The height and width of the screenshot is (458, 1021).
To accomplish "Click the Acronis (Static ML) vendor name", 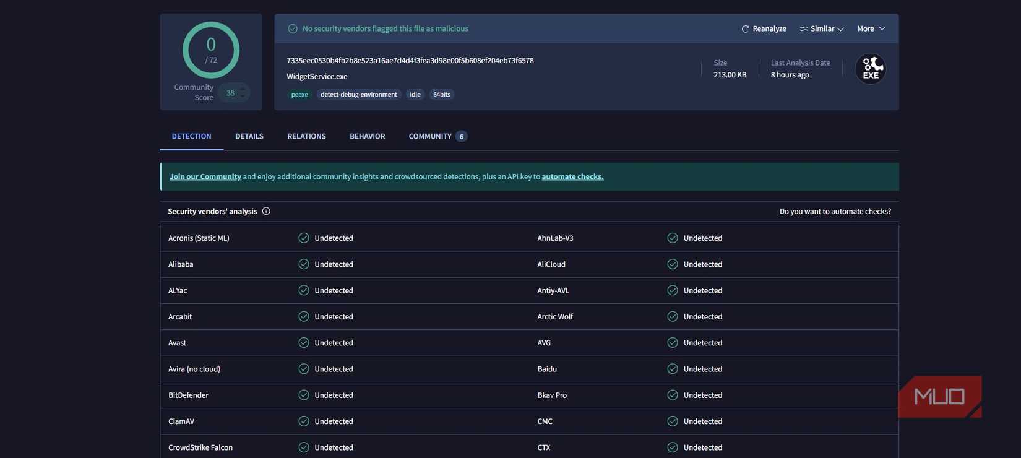I will coord(199,238).
